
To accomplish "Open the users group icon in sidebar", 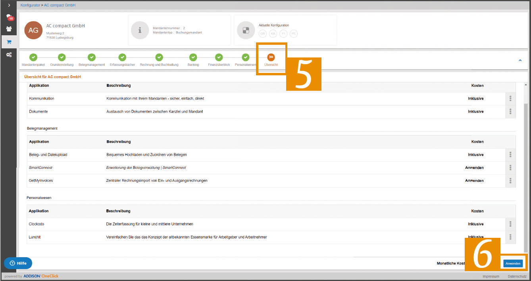I will click(x=9, y=29).
